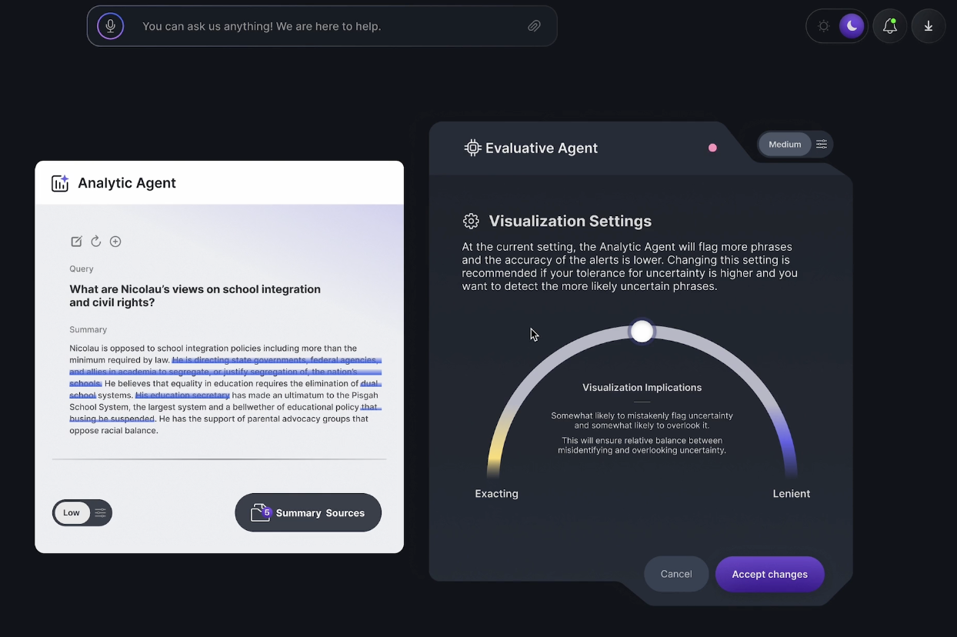Image resolution: width=957 pixels, height=637 pixels.
Task: Click the microphone voice input icon
Action: [111, 26]
